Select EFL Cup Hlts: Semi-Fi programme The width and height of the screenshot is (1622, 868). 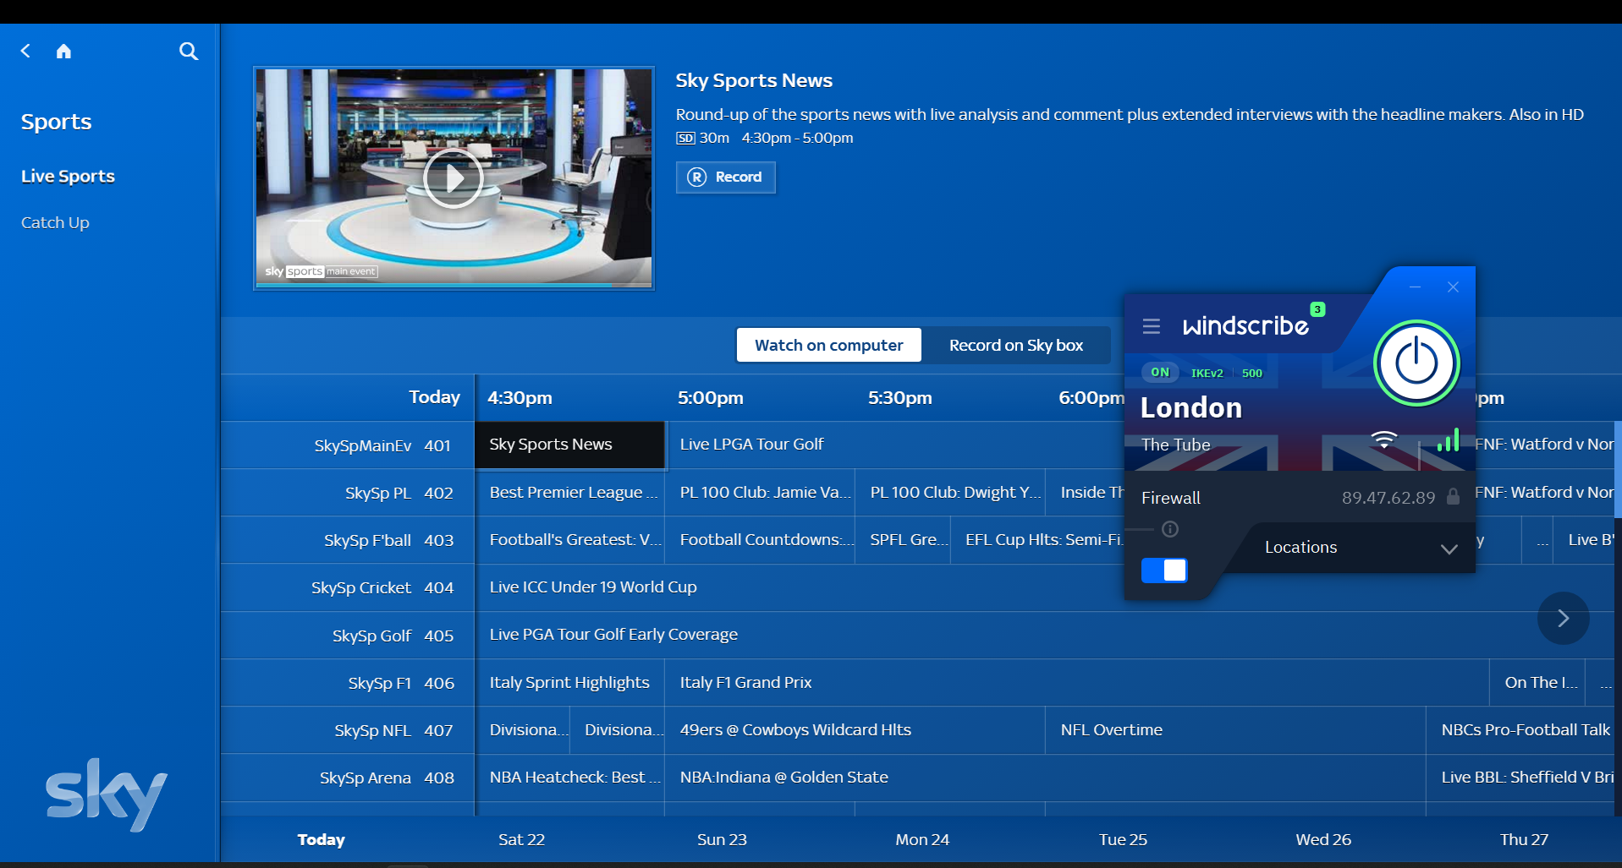[1037, 540]
